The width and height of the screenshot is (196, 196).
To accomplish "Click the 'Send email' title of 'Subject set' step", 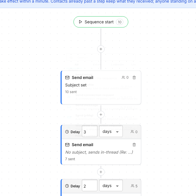I will 82,78.
